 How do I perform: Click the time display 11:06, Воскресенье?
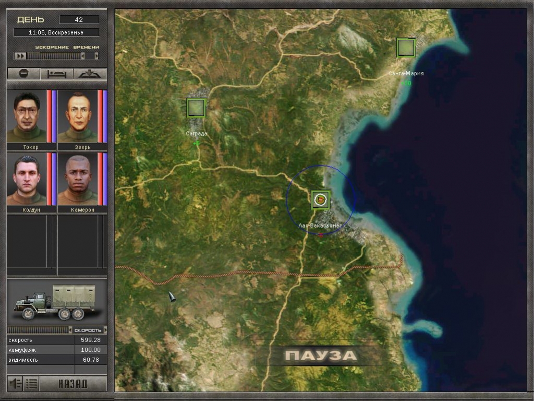pyautogui.click(x=56, y=32)
